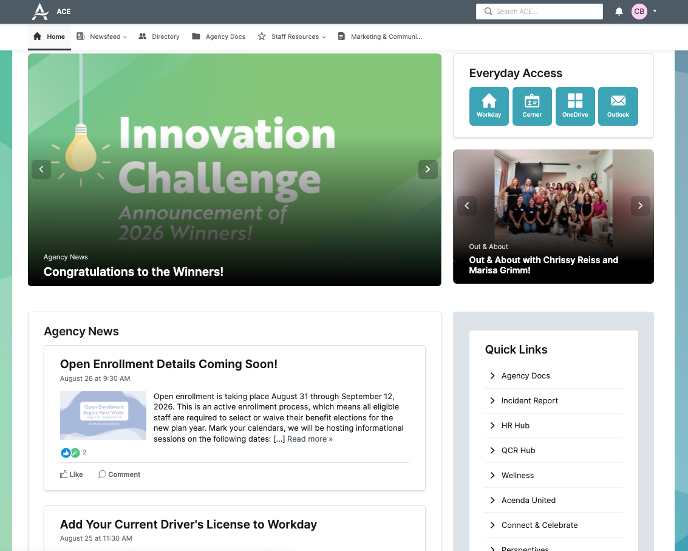Click the August 26 at 9:30 AM timestamp

[x=95, y=378]
